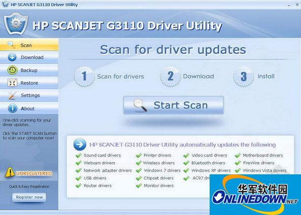Click the checkmark next to FireWire drivers
The image size is (301, 215).
(x=238, y=163)
